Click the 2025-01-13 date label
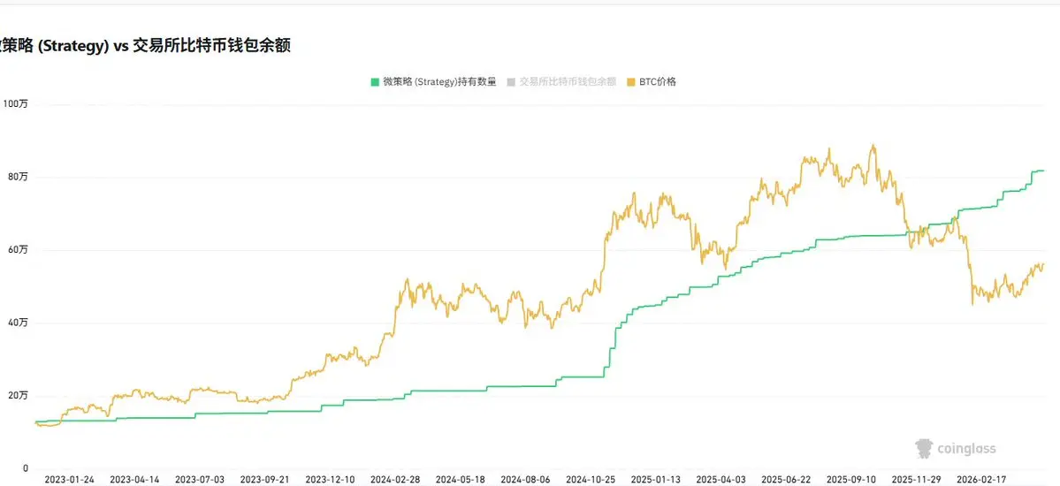This screenshot has width=1060, height=486. [x=656, y=479]
